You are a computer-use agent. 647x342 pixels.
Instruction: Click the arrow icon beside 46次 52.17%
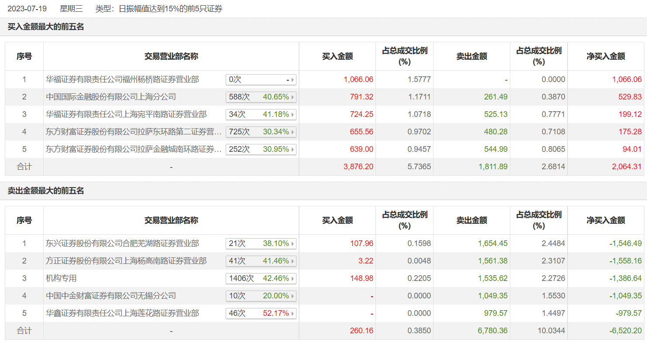point(293,313)
